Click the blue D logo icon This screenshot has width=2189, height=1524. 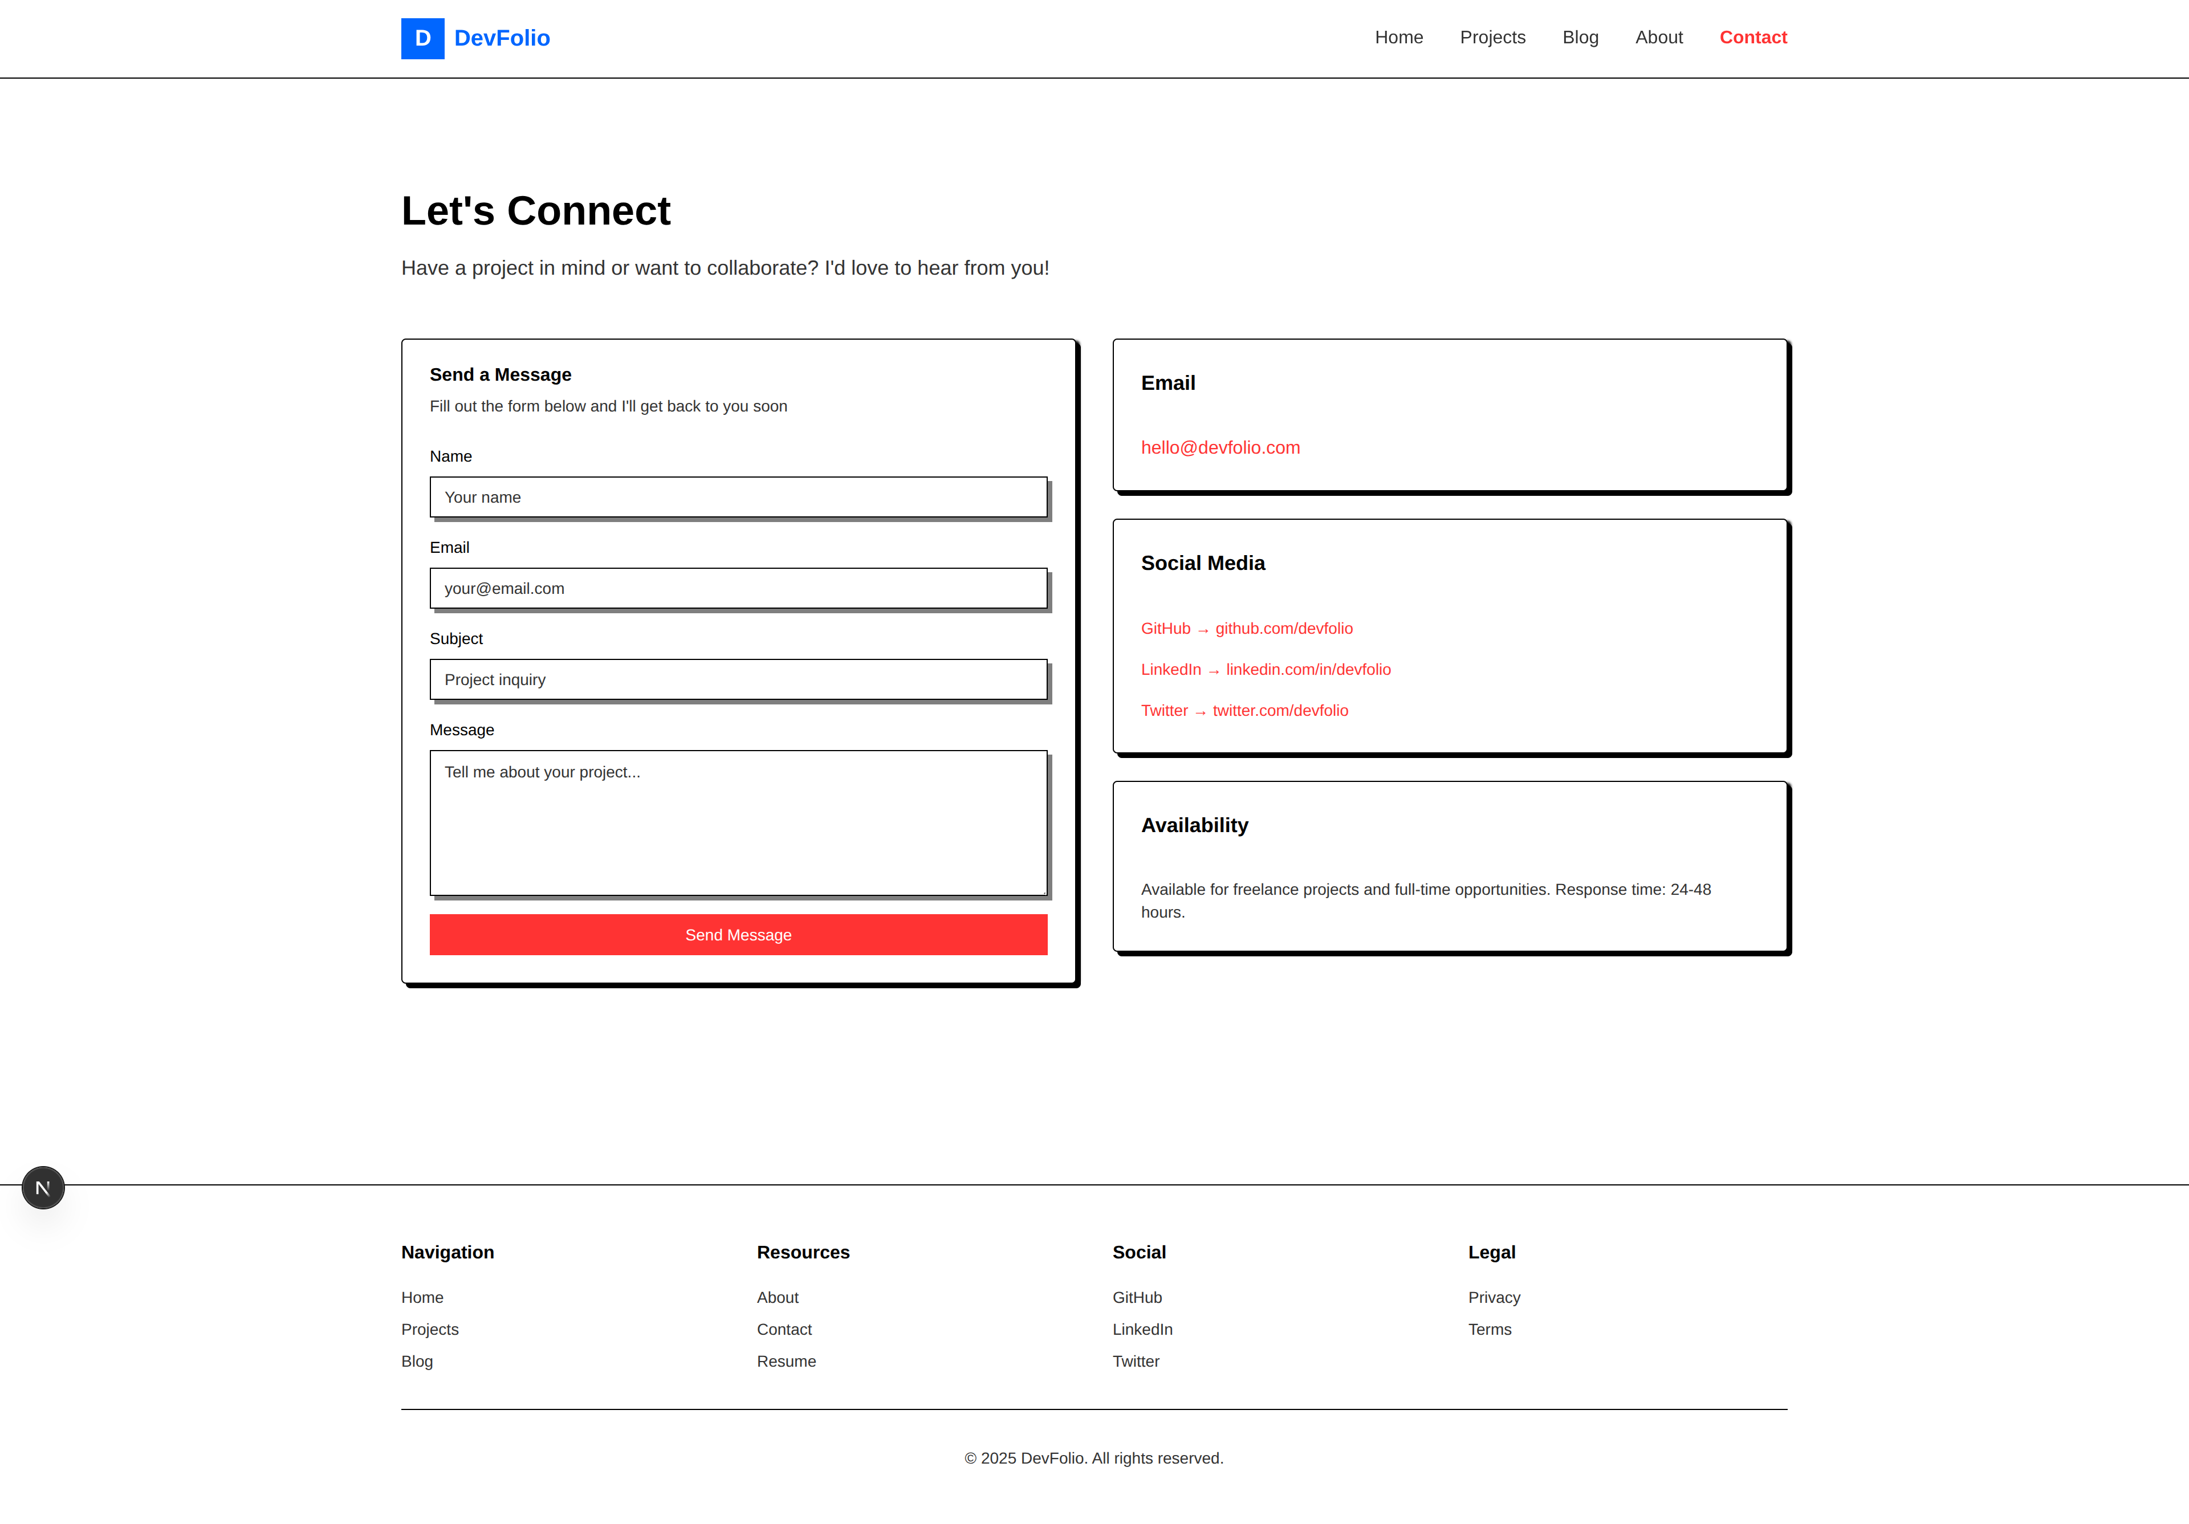coord(422,38)
